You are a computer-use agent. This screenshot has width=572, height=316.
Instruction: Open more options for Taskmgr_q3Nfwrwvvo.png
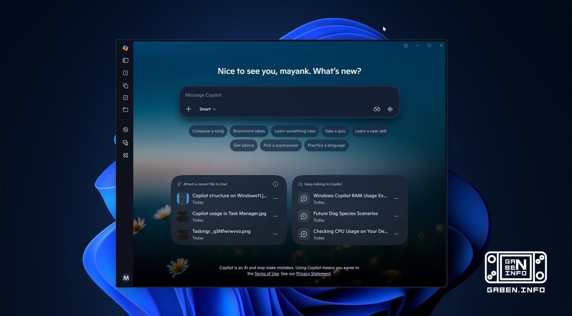[275, 234]
